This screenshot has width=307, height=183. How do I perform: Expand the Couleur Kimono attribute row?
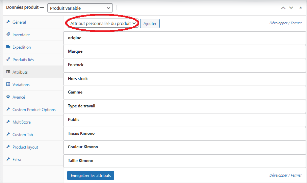[x=185, y=147]
